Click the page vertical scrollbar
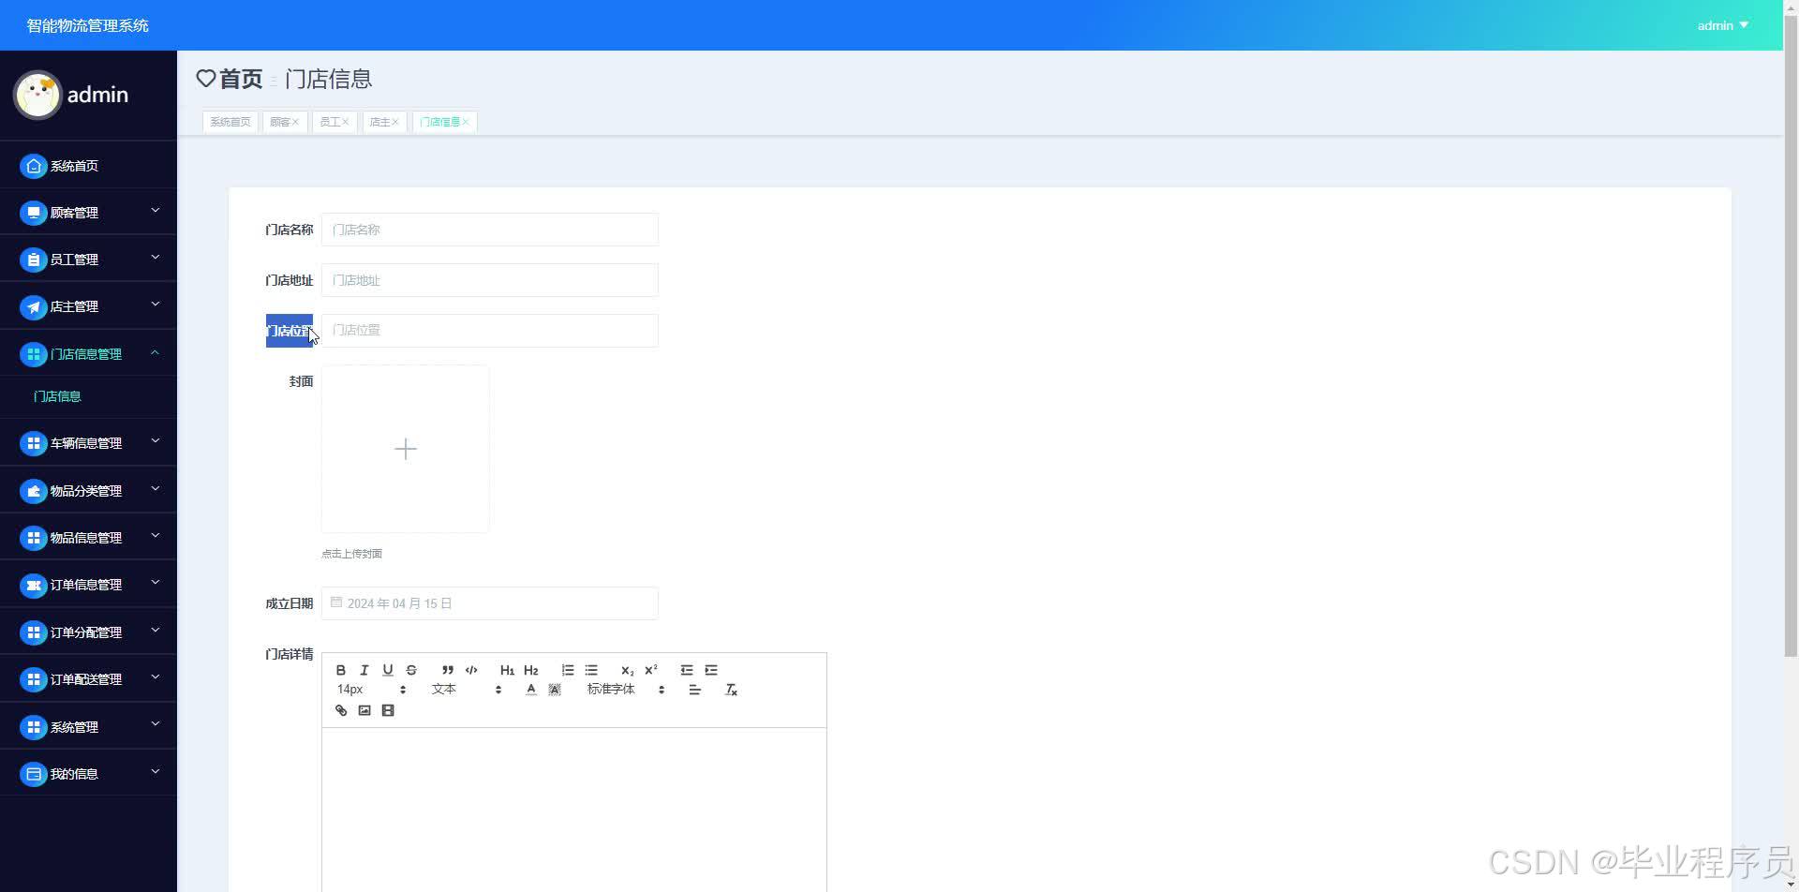Viewport: 1799px width, 892px height. (x=1791, y=337)
